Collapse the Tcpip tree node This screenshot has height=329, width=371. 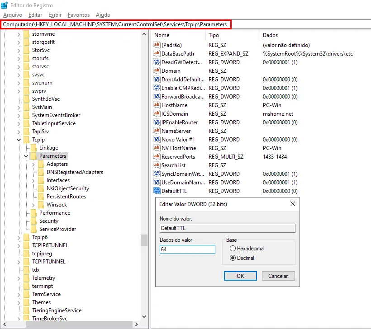coord(19,140)
